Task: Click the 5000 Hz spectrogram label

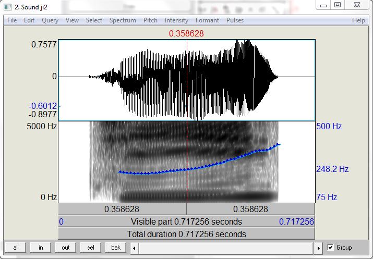Action: pyautogui.click(x=42, y=126)
